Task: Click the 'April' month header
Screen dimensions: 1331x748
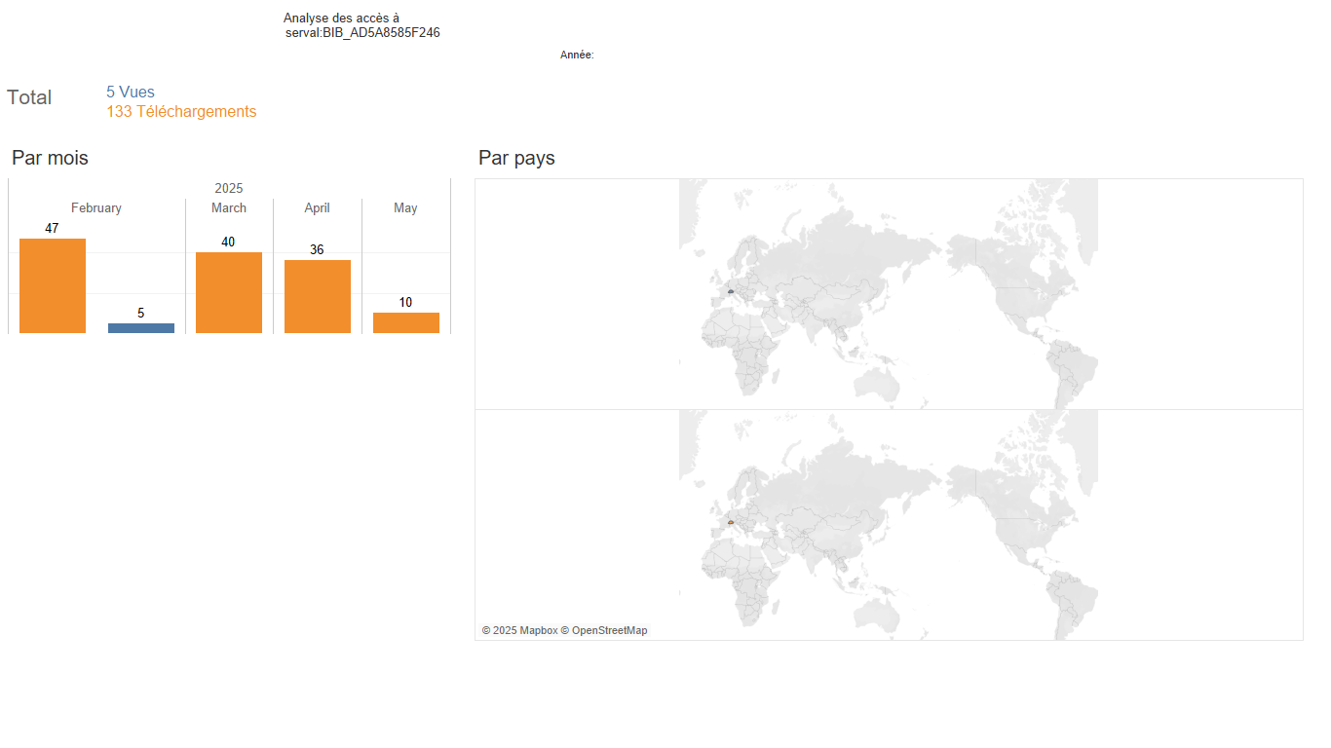Action: [x=317, y=208]
